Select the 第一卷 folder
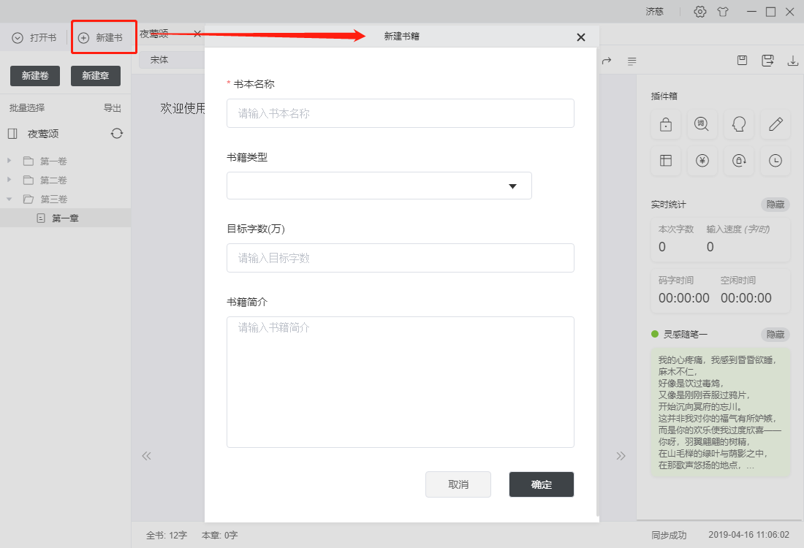Image resolution: width=804 pixels, height=548 pixels. (45, 161)
